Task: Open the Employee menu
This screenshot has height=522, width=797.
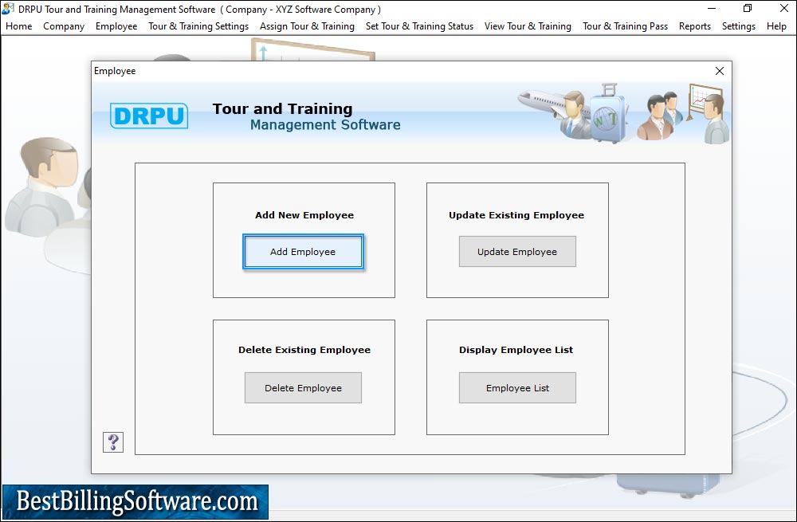Action: coord(116,26)
